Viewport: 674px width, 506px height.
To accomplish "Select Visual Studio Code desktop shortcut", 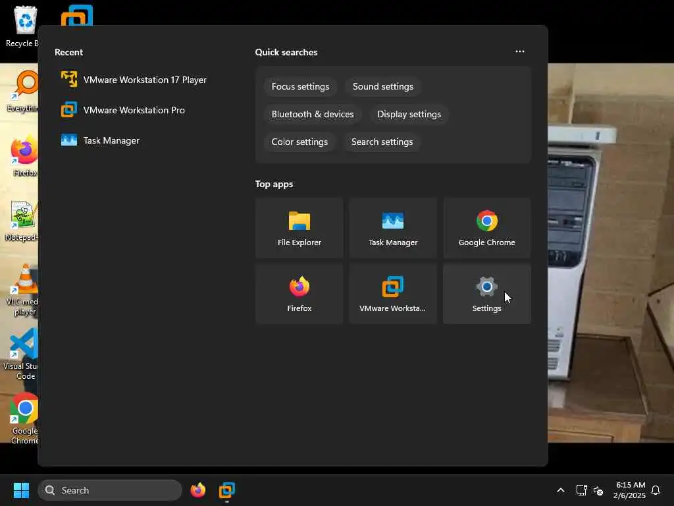I will pos(22,354).
